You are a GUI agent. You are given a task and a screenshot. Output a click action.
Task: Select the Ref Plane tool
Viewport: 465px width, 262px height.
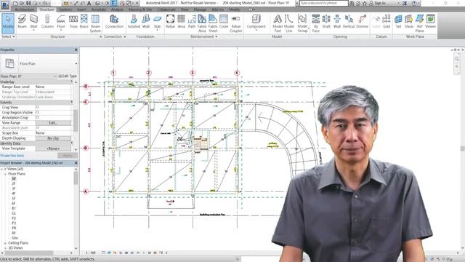click(x=419, y=23)
